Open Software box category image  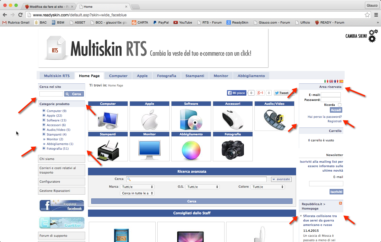point(191,118)
